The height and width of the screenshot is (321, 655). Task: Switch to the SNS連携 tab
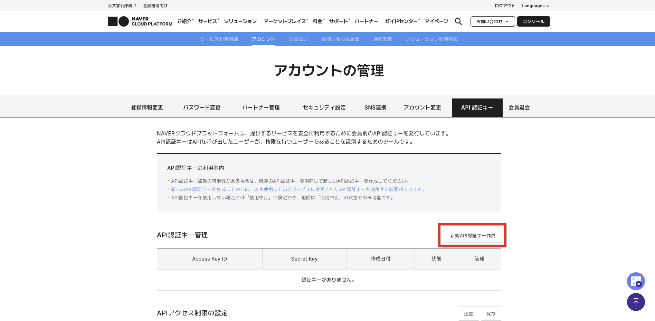pyautogui.click(x=375, y=107)
